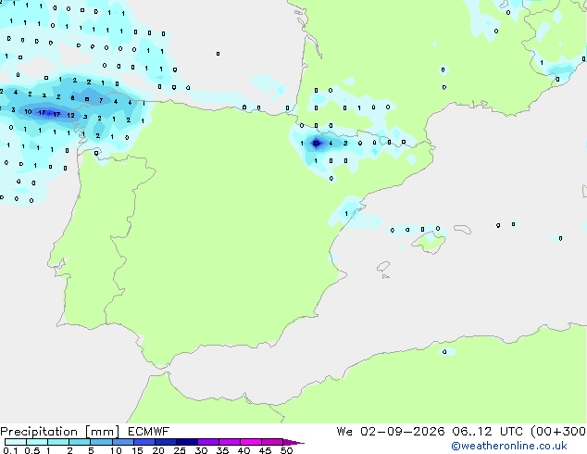The width and height of the screenshot is (587, 454).
Task: Click the dark blue Pyrenees precipitation maximum
Action: 317,143
